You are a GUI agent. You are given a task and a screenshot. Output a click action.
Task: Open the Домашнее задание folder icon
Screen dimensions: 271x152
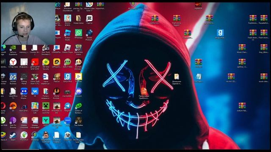tap(177, 77)
